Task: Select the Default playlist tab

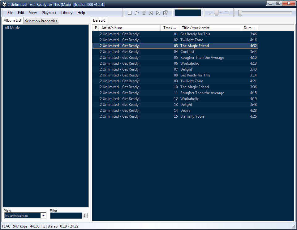Action: [99, 20]
